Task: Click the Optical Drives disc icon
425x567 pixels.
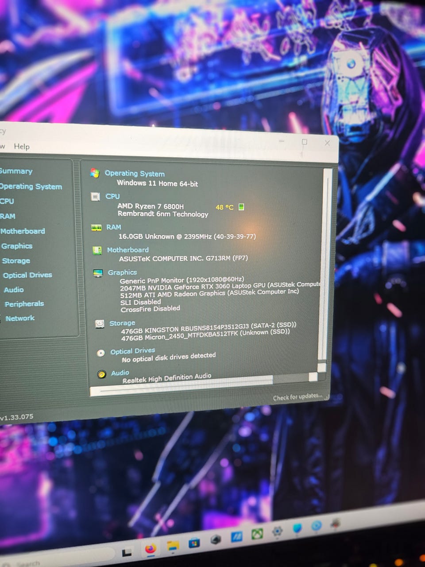Action: pyautogui.click(x=101, y=353)
